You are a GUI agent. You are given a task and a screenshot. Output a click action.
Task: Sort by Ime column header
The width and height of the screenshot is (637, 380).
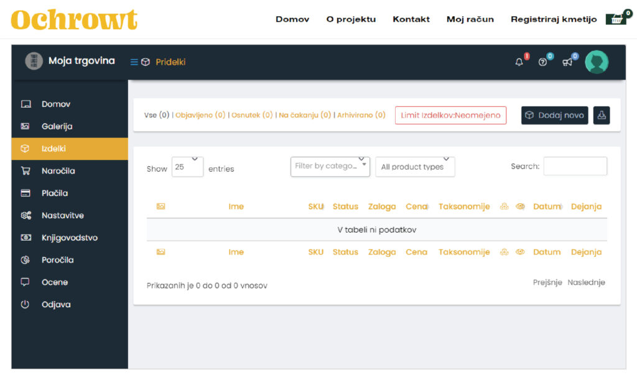(x=236, y=206)
